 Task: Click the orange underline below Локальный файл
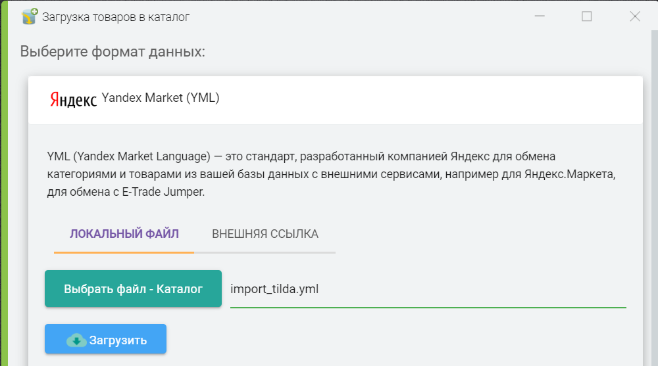pyautogui.click(x=124, y=252)
